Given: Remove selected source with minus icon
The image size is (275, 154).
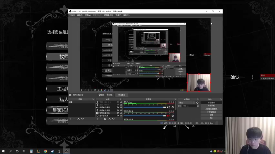Looking at the screenshot, I should 101,119.
